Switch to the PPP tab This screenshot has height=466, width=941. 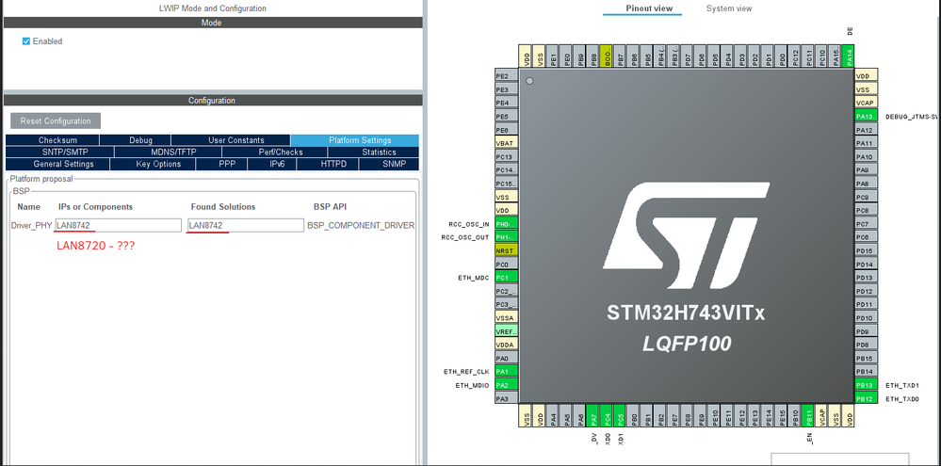pyautogui.click(x=221, y=164)
